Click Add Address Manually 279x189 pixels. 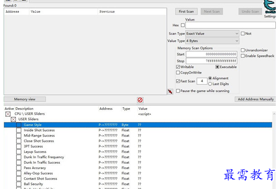click(255, 99)
